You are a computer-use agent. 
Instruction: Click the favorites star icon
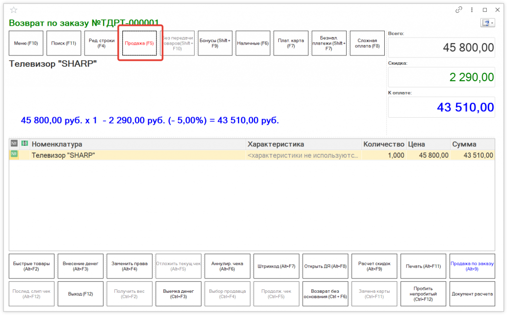tap(14, 10)
